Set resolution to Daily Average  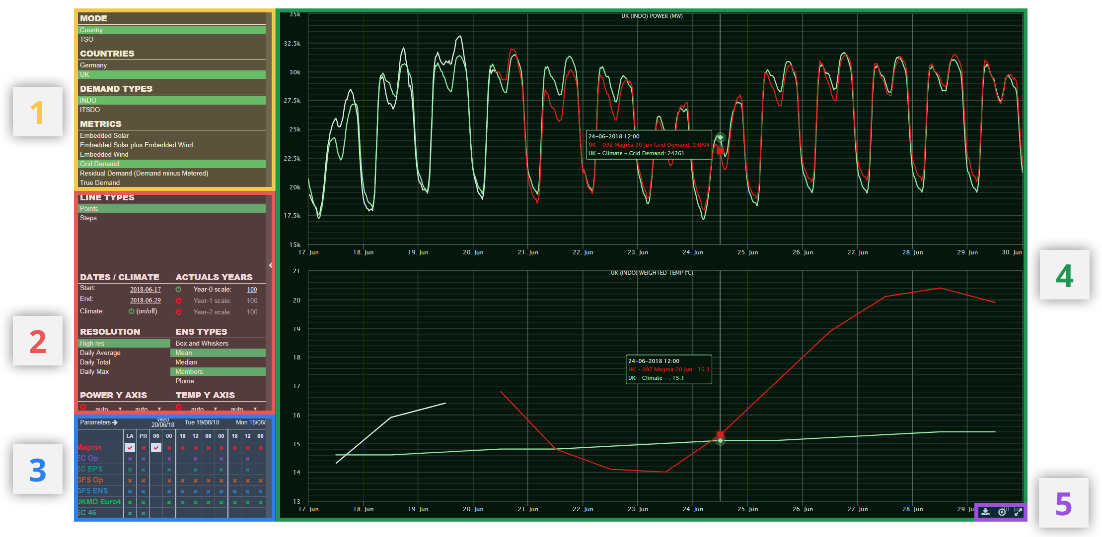click(124, 353)
